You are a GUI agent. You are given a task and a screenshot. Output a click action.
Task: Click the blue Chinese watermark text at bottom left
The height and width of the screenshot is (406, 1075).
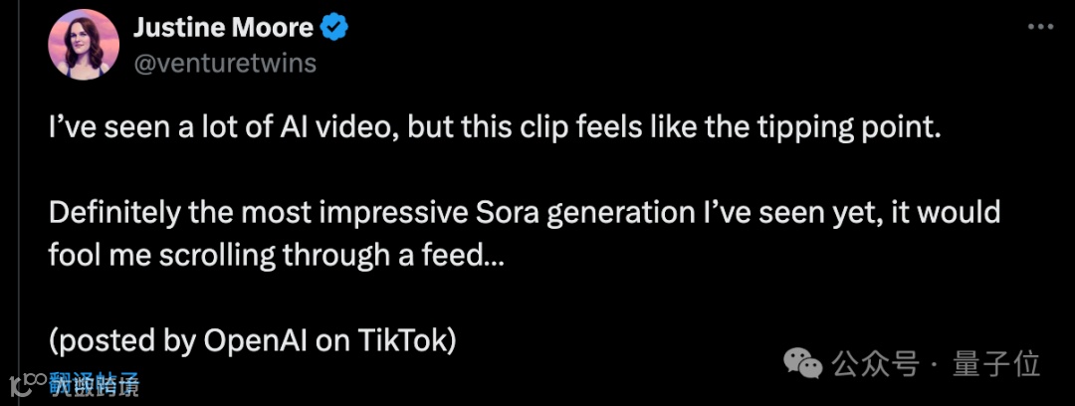click(x=96, y=383)
